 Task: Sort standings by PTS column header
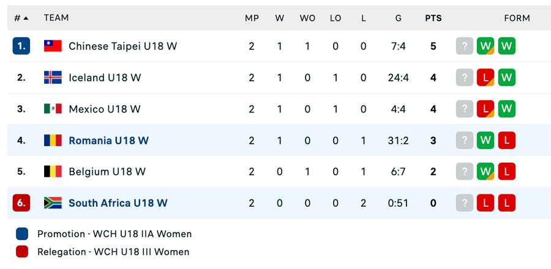433,18
